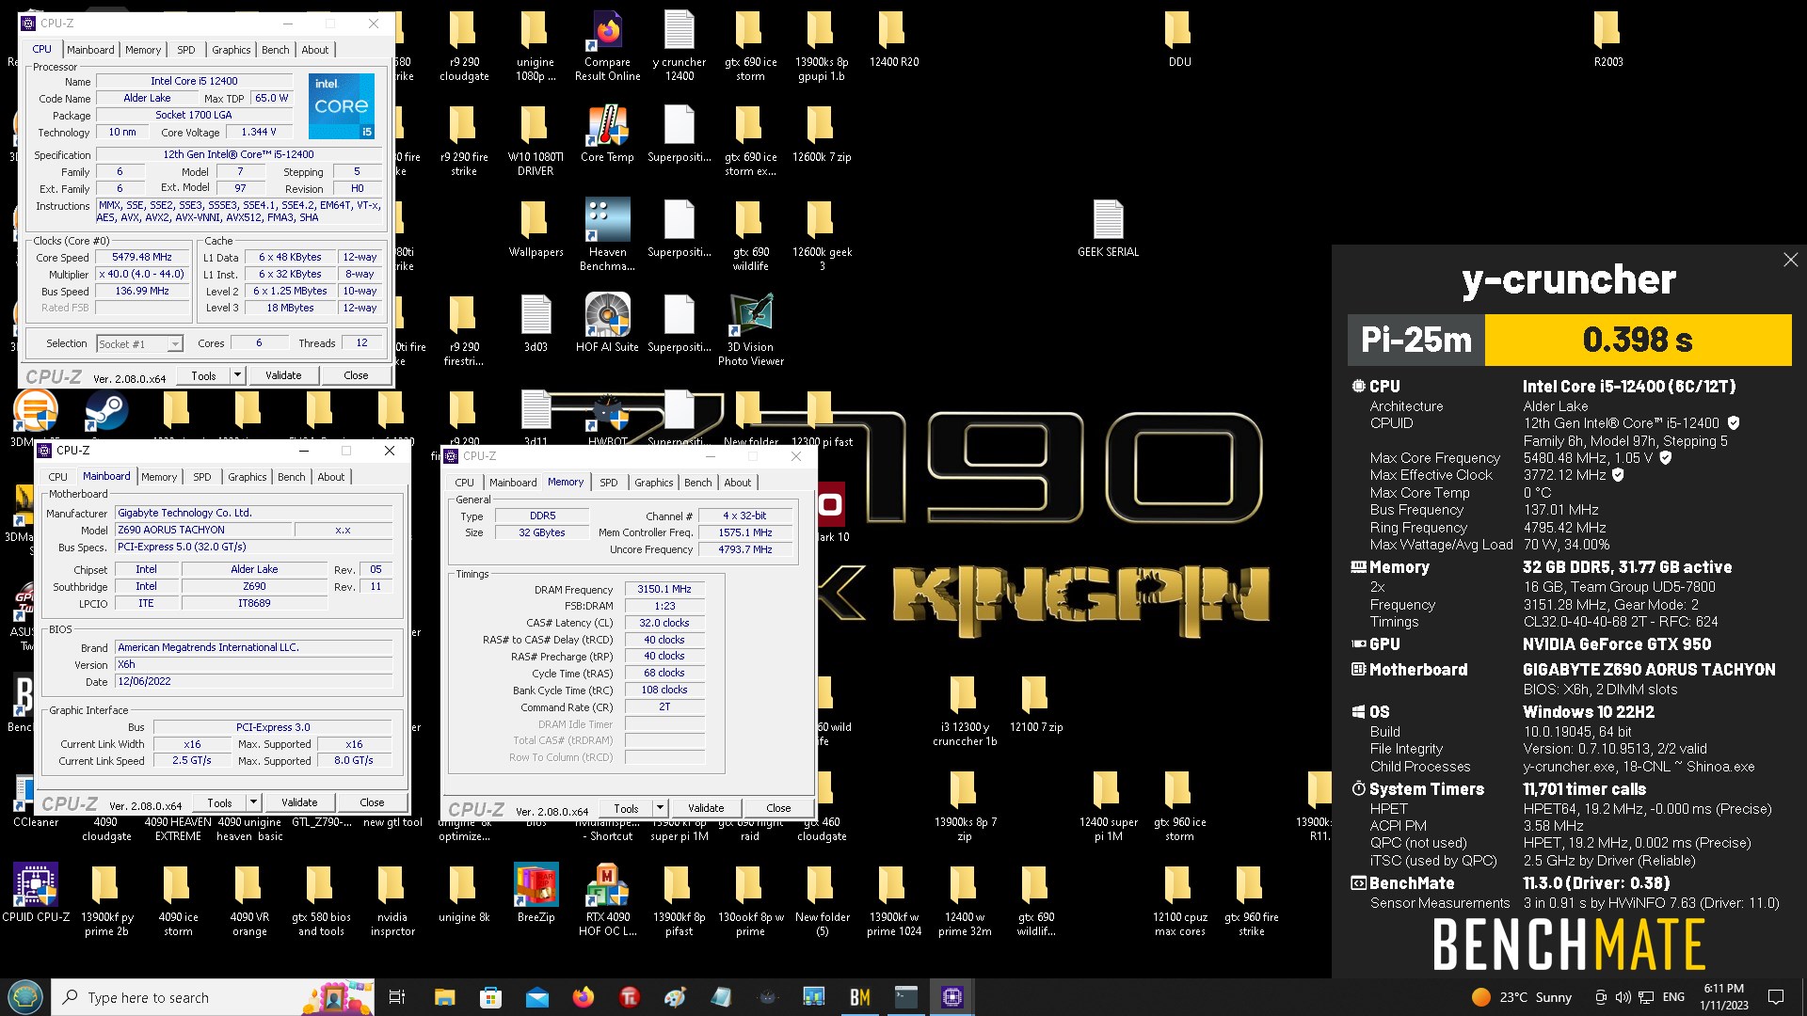Click the Core Speed 5479.48 MHz value
This screenshot has width=1807, height=1016.
(x=142, y=257)
